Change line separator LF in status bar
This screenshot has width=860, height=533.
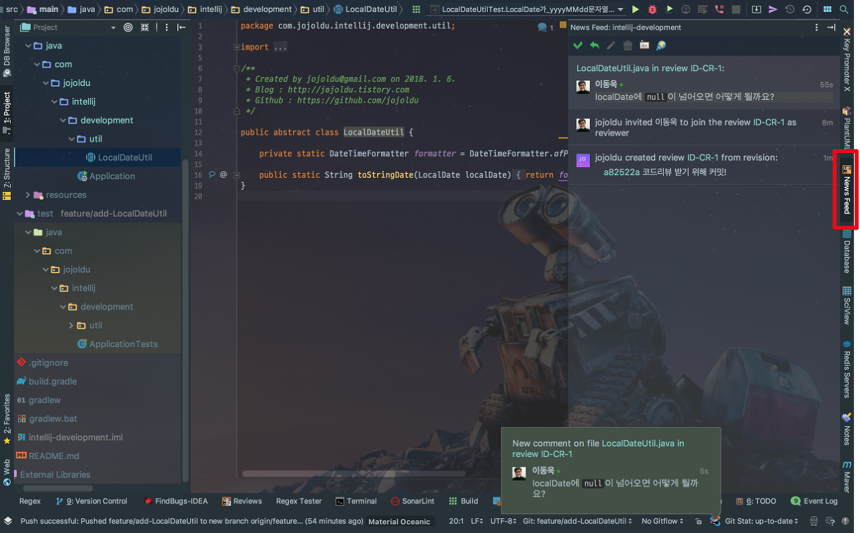(476, 521)
